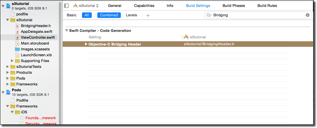This screenshot has width=317, height=128.
Task: Click the s3tutorial target app icon in column header
Action: (186, 37)
